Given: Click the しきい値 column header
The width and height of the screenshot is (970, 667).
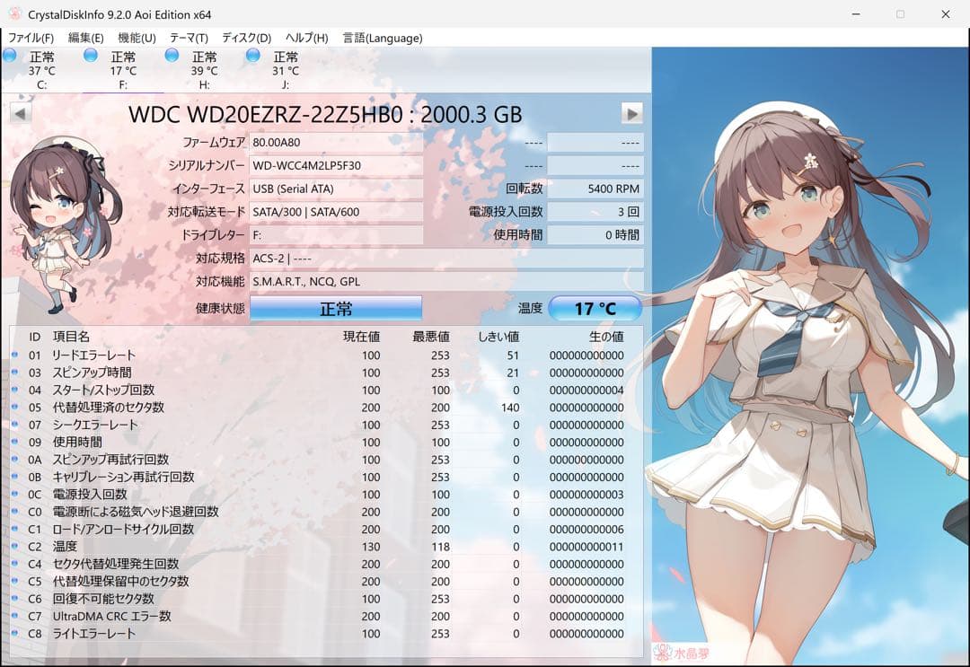Looking at the screenshot, I should coord(498,337).
